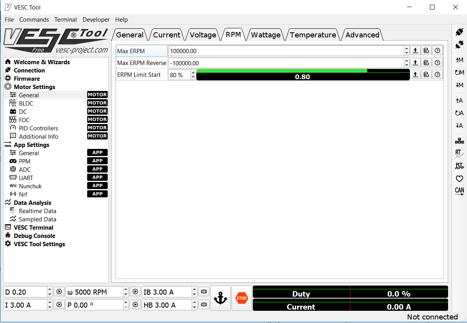
Task: Click the connect plug icon in right toolbar
Action: [x=459, y=32]
